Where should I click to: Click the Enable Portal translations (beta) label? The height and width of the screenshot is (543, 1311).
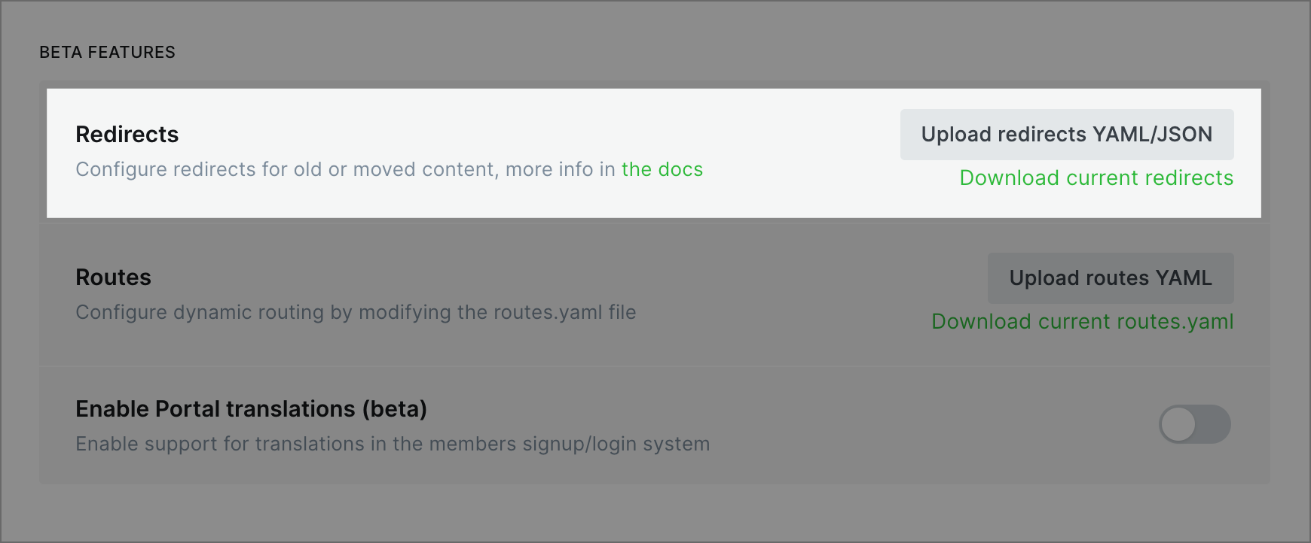251,409
